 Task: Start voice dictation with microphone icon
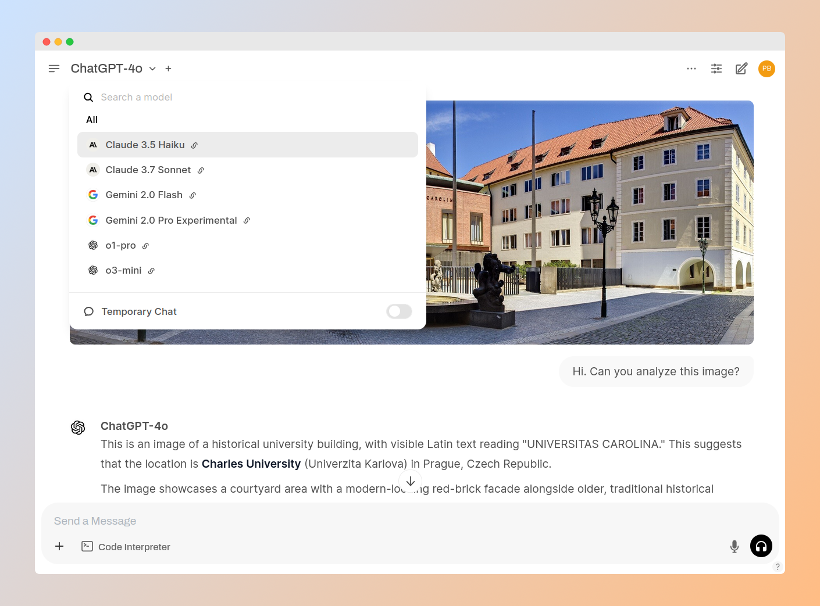(x=735, y=546)
